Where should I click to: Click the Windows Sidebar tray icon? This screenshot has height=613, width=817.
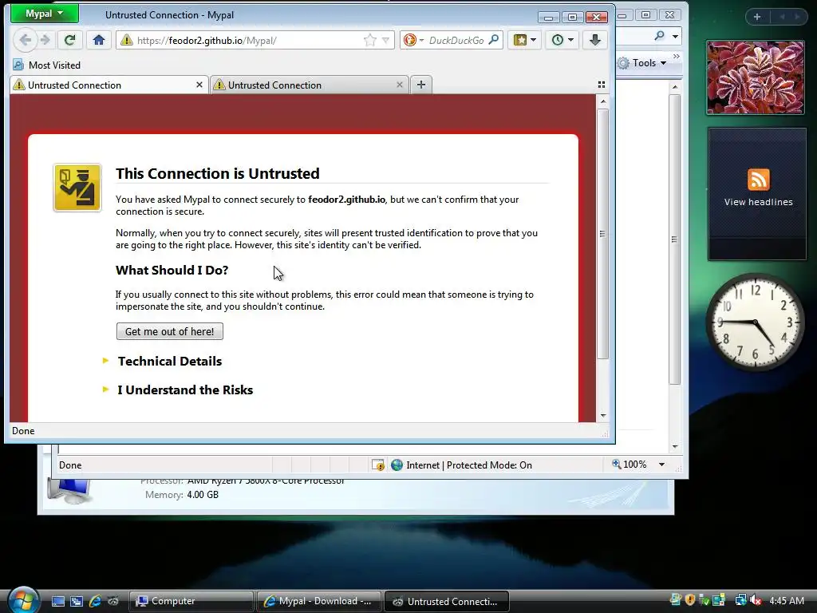(719, 600)
